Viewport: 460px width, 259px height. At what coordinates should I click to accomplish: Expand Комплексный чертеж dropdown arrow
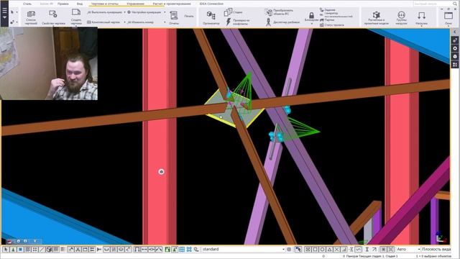click(x=124, y=22)
